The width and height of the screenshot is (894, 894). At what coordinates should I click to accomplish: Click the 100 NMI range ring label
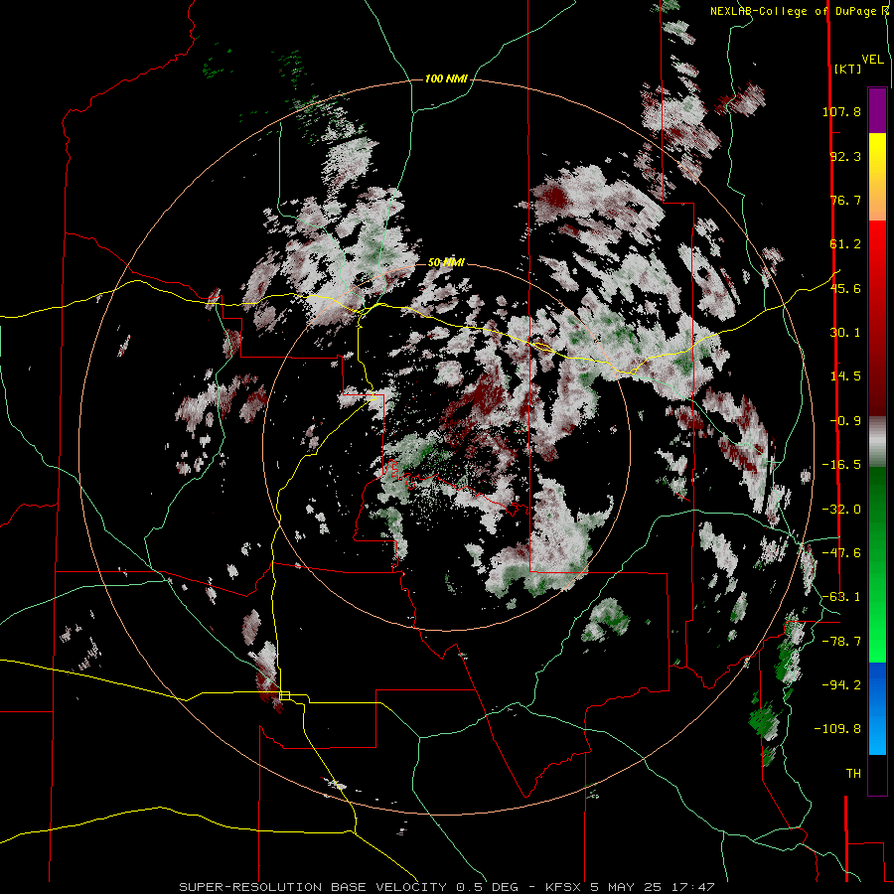pos(446,78)
